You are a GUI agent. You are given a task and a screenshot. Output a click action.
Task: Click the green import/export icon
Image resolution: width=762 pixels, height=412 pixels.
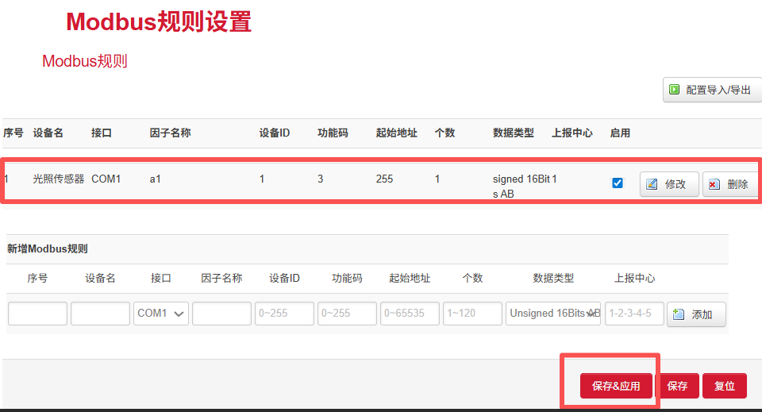coord(674,90)
